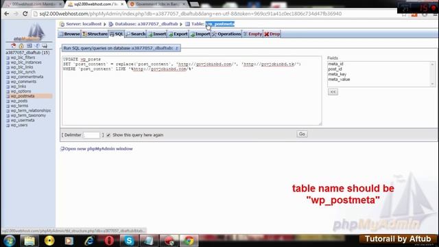439x247 pixels.
Task: Select wp_term_relationships in the table list
Action: pyautogui.click(x=31, y=110)
